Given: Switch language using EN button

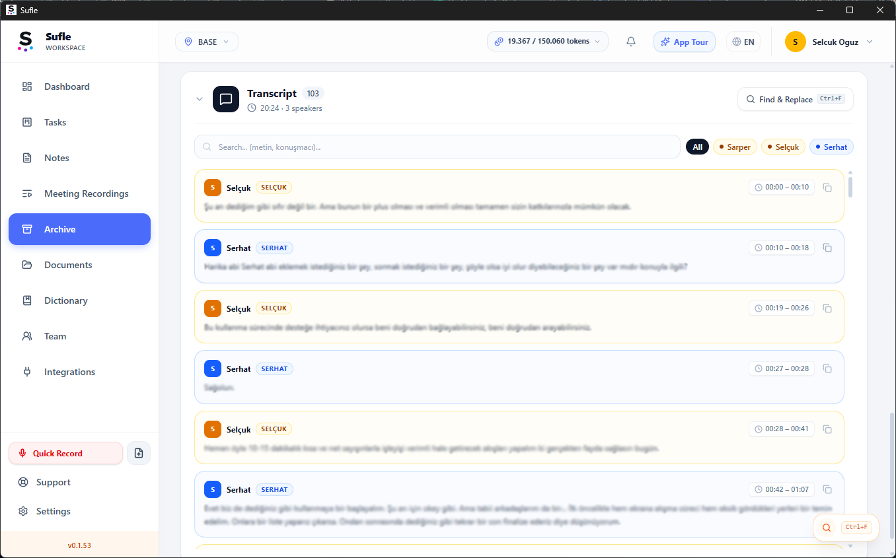Looking at the screenshot, I should click(743, 42).
